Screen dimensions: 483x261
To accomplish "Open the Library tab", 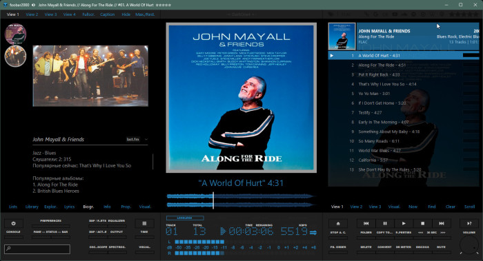I will (x=32, y=207).
